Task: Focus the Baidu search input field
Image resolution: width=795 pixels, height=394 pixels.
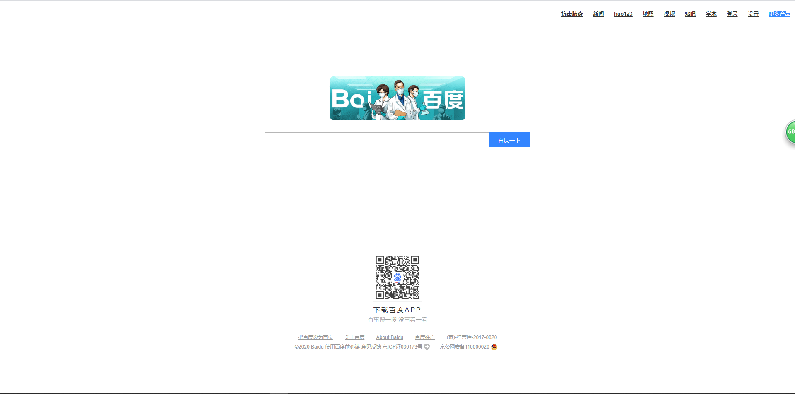Action: point(377,140)
